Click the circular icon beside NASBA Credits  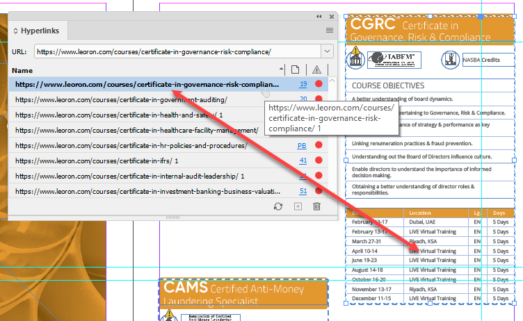(x=450, y=60)
